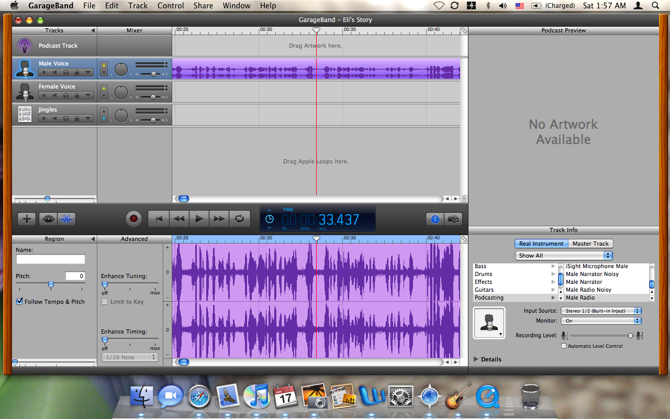Click the region Name input field
Screen dimensions: 670x419
(51, 259)
